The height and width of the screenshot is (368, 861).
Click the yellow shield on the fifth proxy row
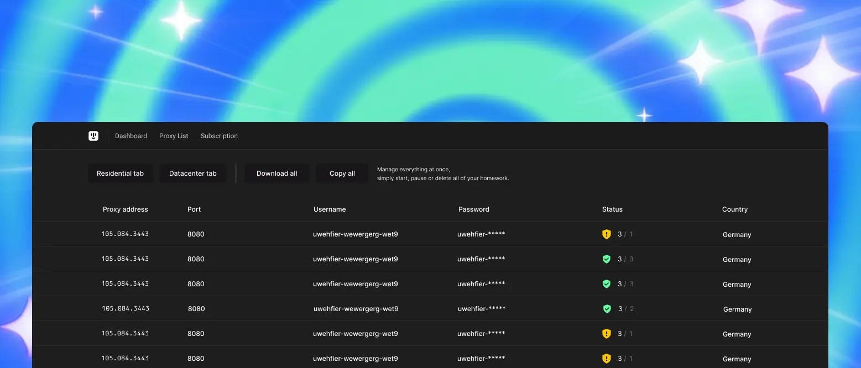coord(607,333)
